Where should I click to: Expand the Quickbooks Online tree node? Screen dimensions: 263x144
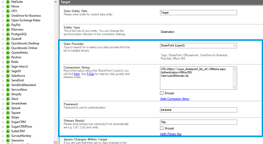[3, 48]
